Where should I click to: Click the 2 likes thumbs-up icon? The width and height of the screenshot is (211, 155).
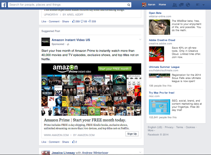click(x=73, y=142)
